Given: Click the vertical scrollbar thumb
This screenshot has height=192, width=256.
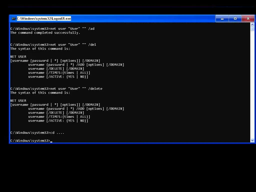Looking at the screenshot, I should [252, 29].
